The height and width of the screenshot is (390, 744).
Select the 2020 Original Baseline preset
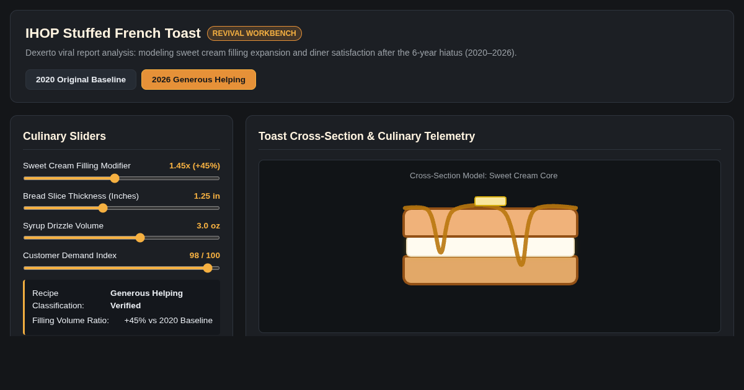tap(81, 79)
